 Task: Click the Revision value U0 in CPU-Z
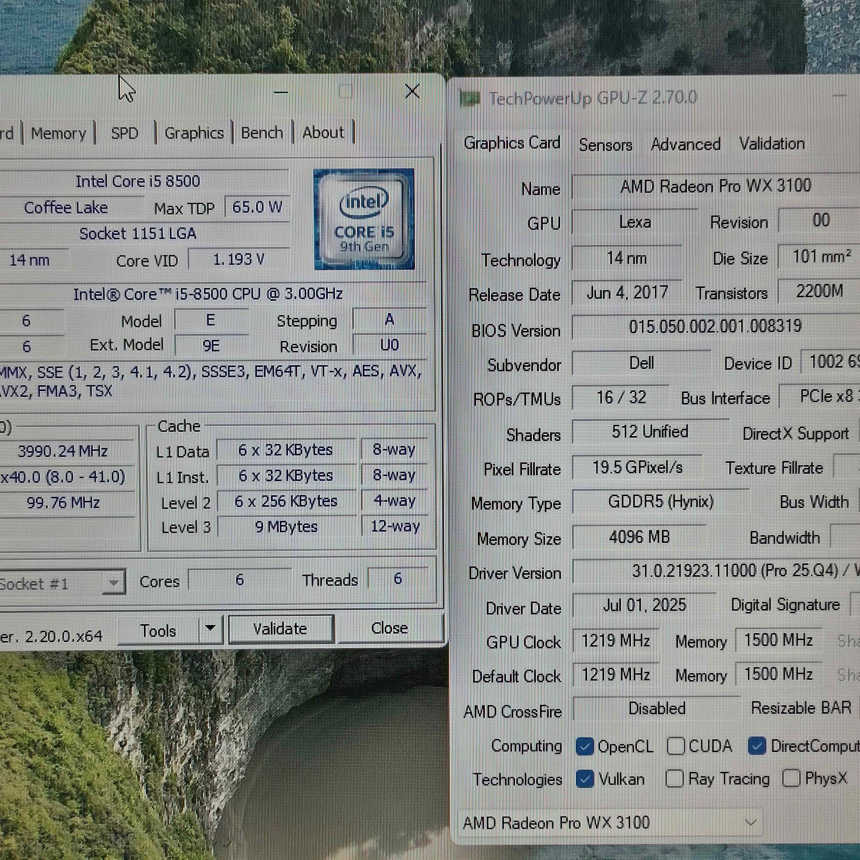(390, 346)
